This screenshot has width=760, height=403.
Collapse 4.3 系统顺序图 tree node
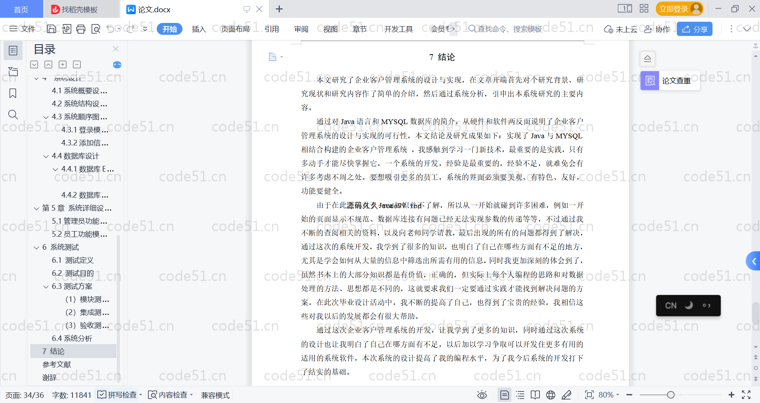(x=46, y=117)
